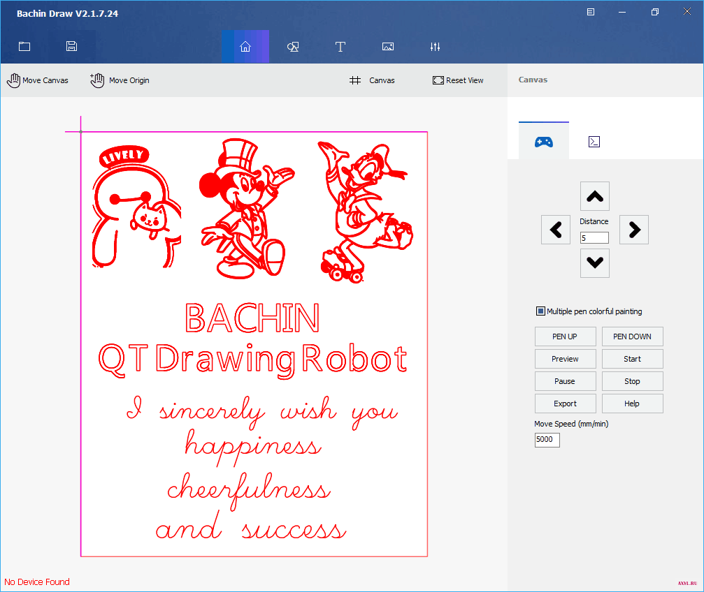Open the shapes tool tab

click(x=293, y=47)
